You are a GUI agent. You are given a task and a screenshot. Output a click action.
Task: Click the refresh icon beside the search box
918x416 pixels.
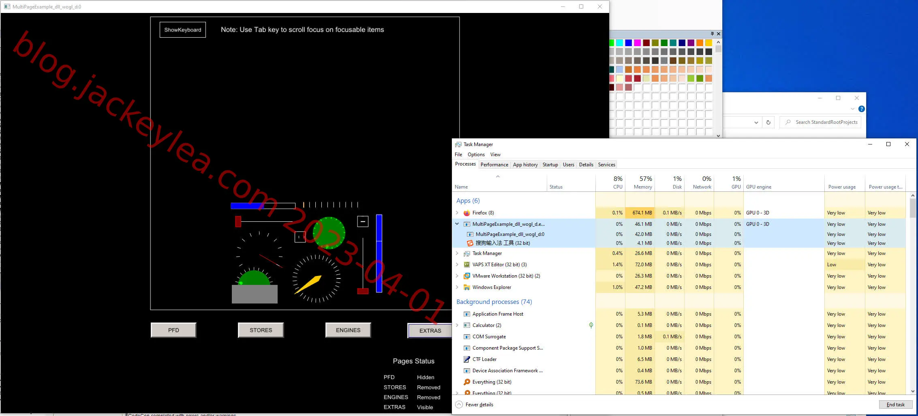click(768, 122)
